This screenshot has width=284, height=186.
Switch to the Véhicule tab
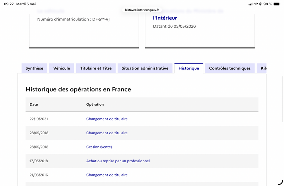[61, 68]
